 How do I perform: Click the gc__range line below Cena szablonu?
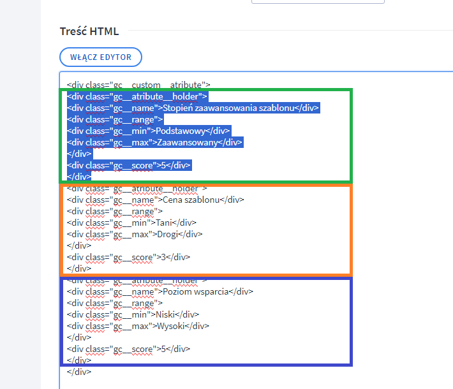[x=115, y=211]
